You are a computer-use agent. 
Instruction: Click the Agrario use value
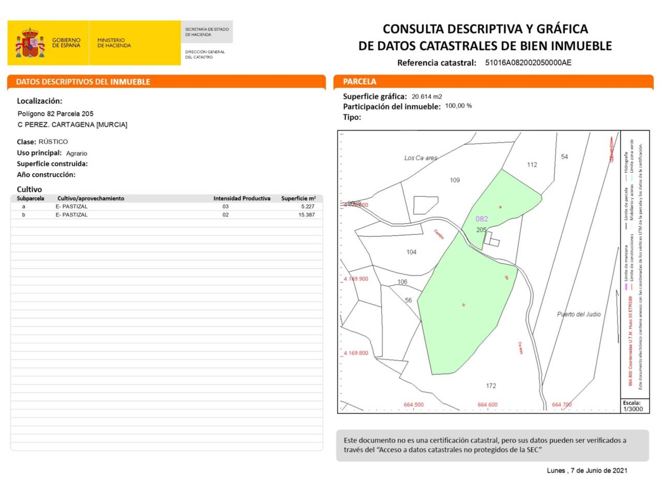(x=77, y=153)
